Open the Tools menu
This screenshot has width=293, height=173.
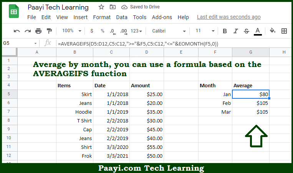point(139,17)
